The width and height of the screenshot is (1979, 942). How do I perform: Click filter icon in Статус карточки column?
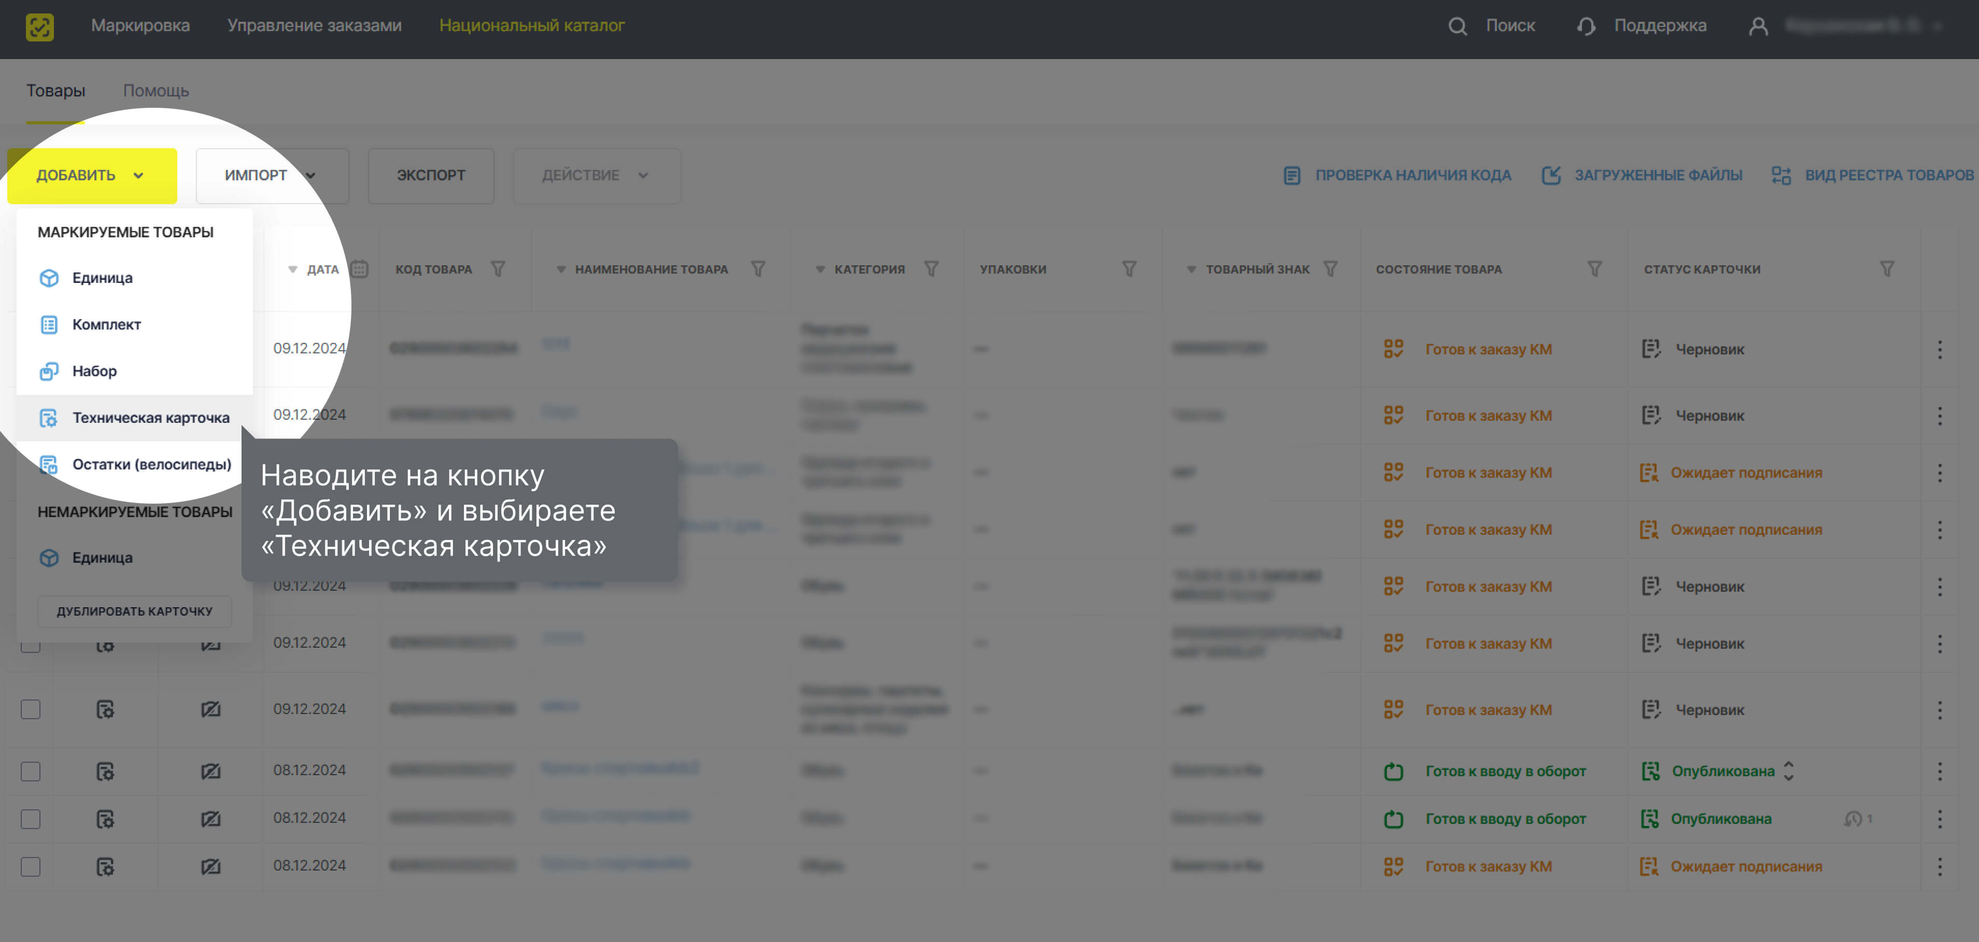tap(1886, 269)
